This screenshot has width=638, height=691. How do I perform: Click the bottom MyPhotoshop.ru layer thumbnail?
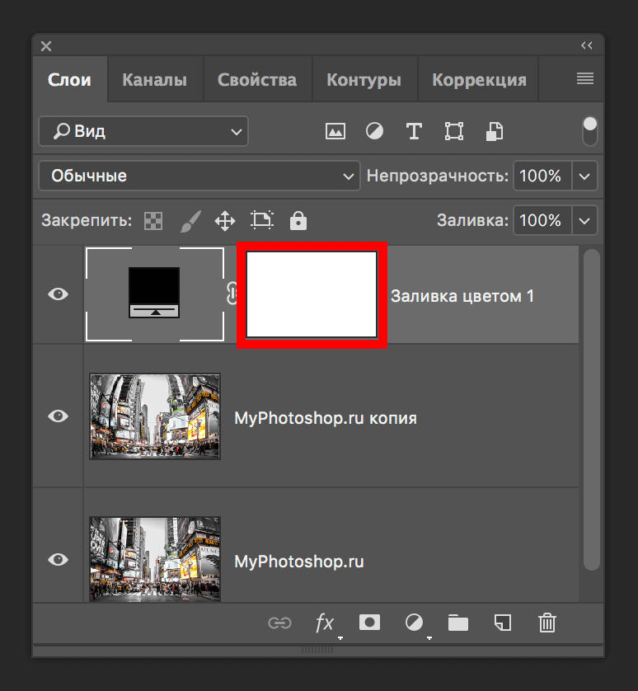click(155, 559)
